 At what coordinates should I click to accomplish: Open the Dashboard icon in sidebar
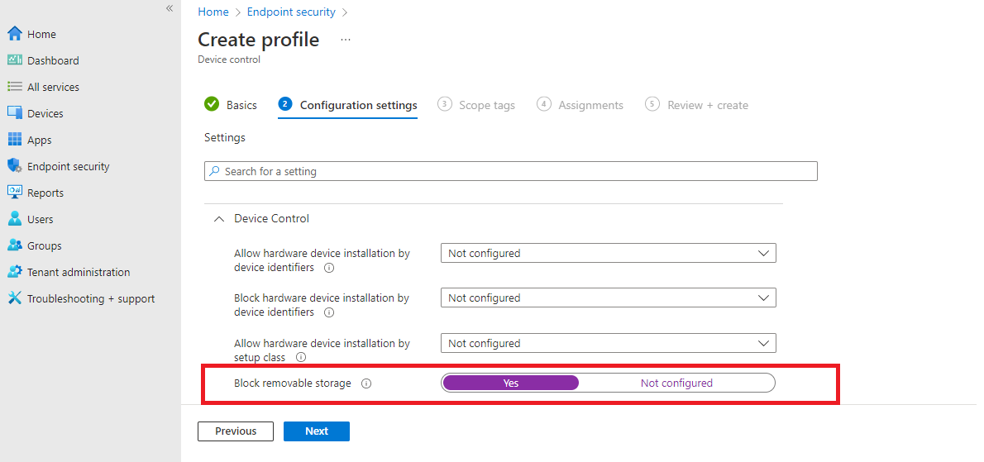point(15,60)
